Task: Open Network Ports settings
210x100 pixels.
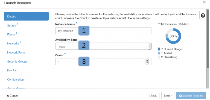Action: (16, 52)
